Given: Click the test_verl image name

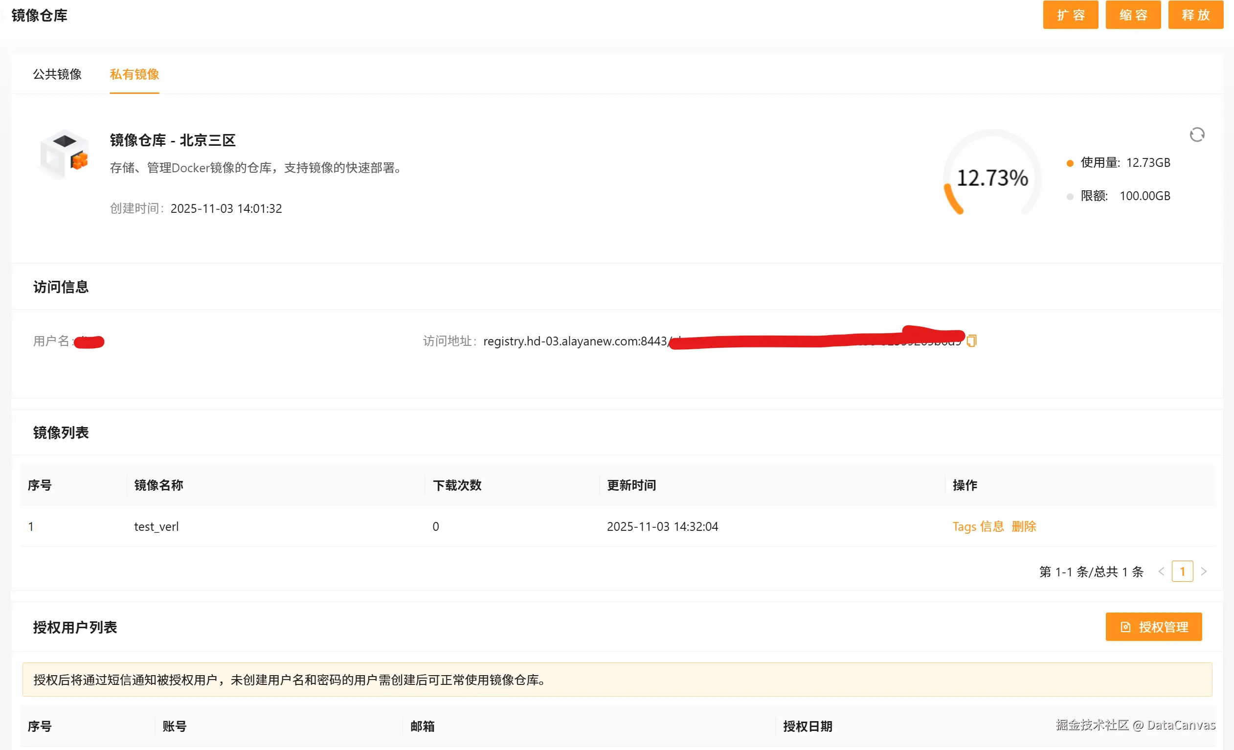Looking at the screenshot, I should 156,526.
